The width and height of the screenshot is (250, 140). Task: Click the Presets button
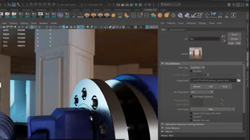point(234,39)
